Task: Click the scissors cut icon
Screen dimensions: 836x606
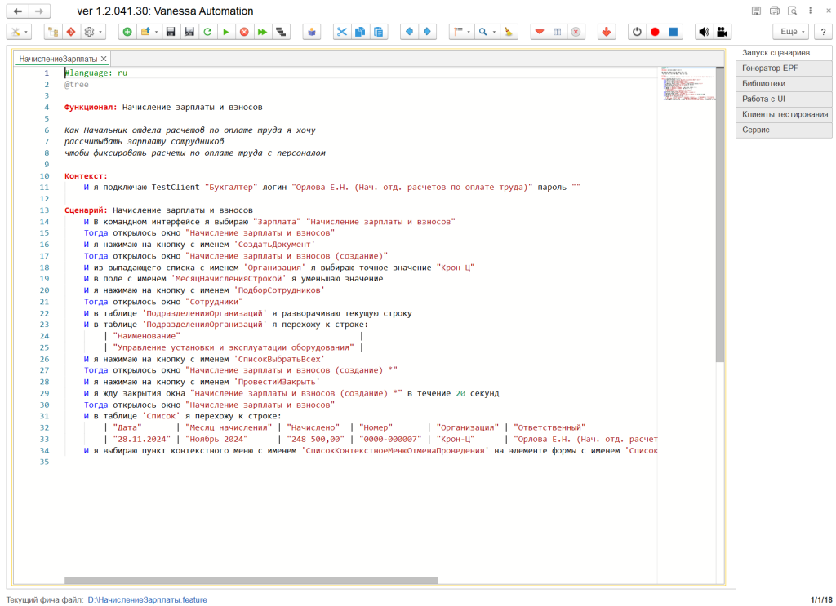Action: tap(341, 32)
